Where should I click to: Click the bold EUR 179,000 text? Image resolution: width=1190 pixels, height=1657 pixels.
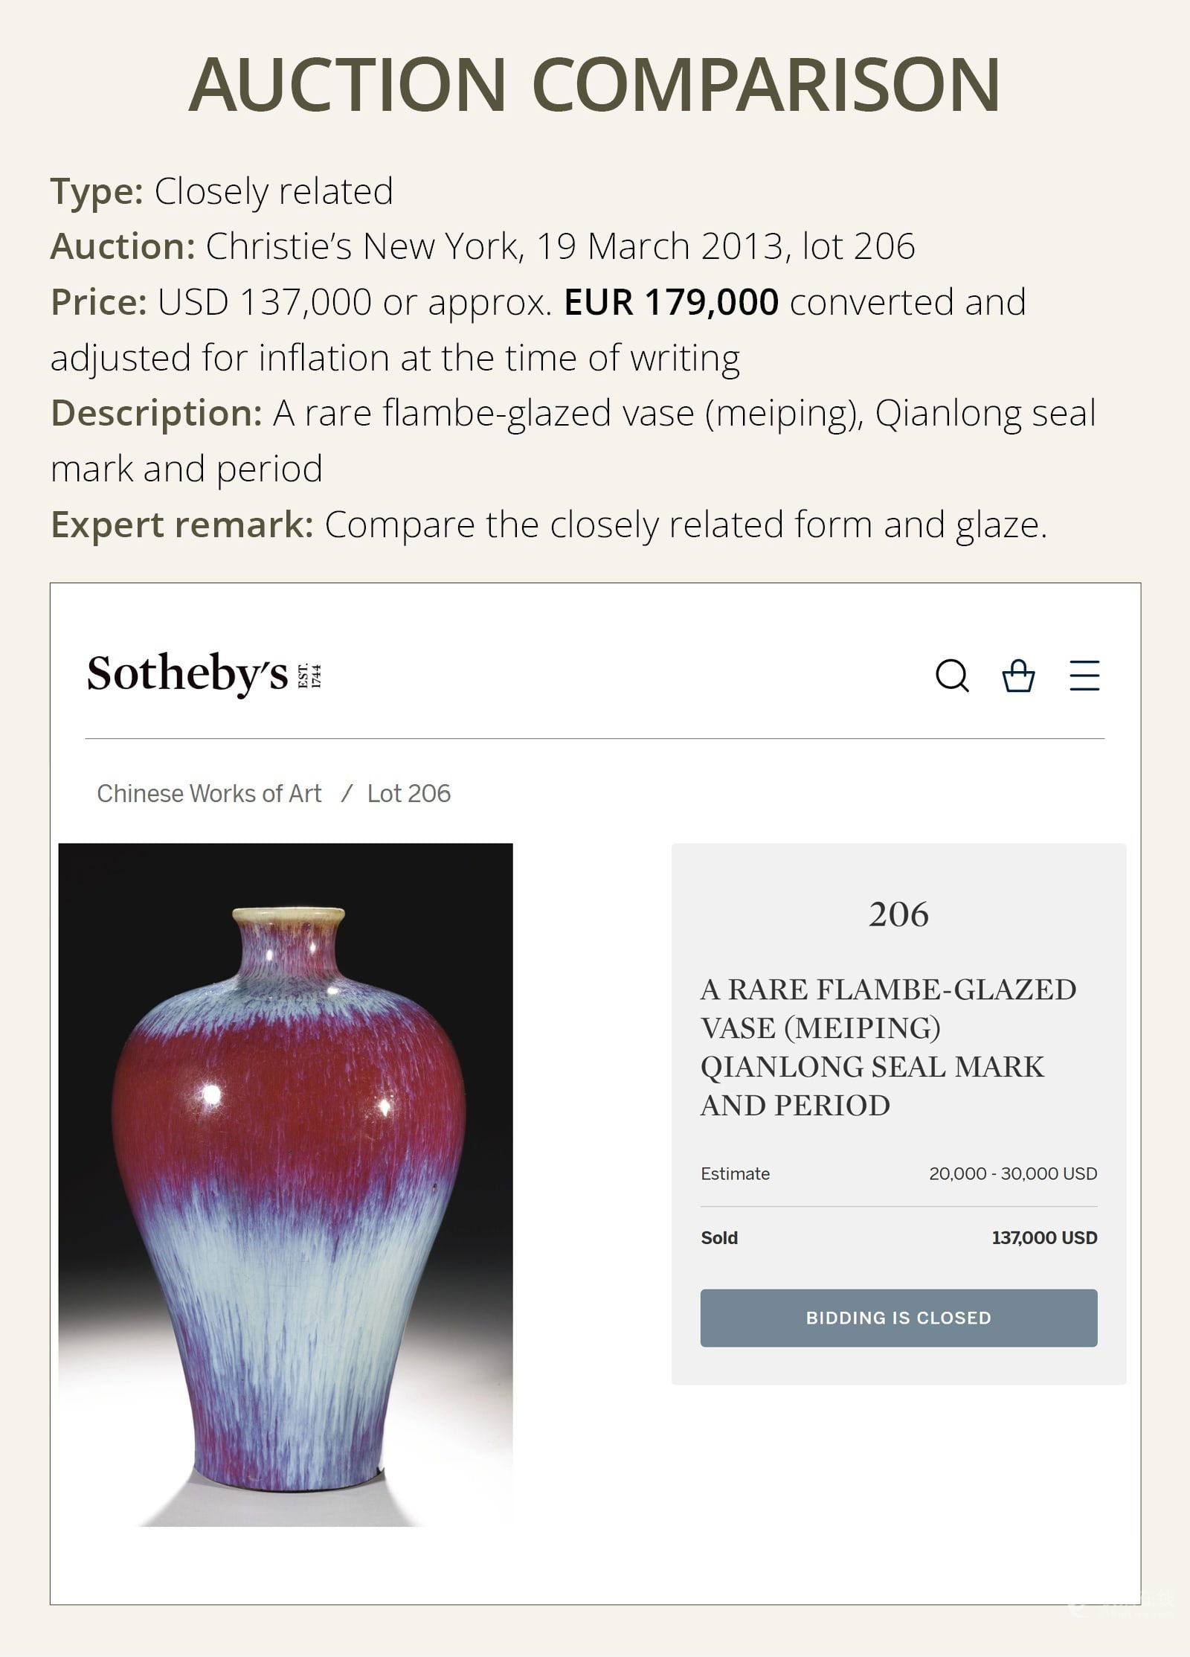[x=671, y=302]
